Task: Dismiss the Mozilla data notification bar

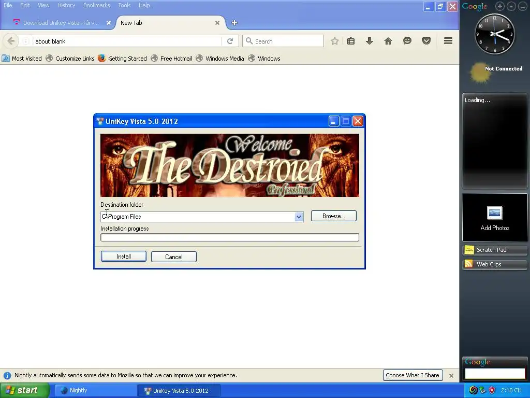Action: click(451, 375)
